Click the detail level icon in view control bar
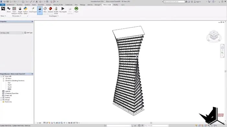227x127 pixels. 44,123
